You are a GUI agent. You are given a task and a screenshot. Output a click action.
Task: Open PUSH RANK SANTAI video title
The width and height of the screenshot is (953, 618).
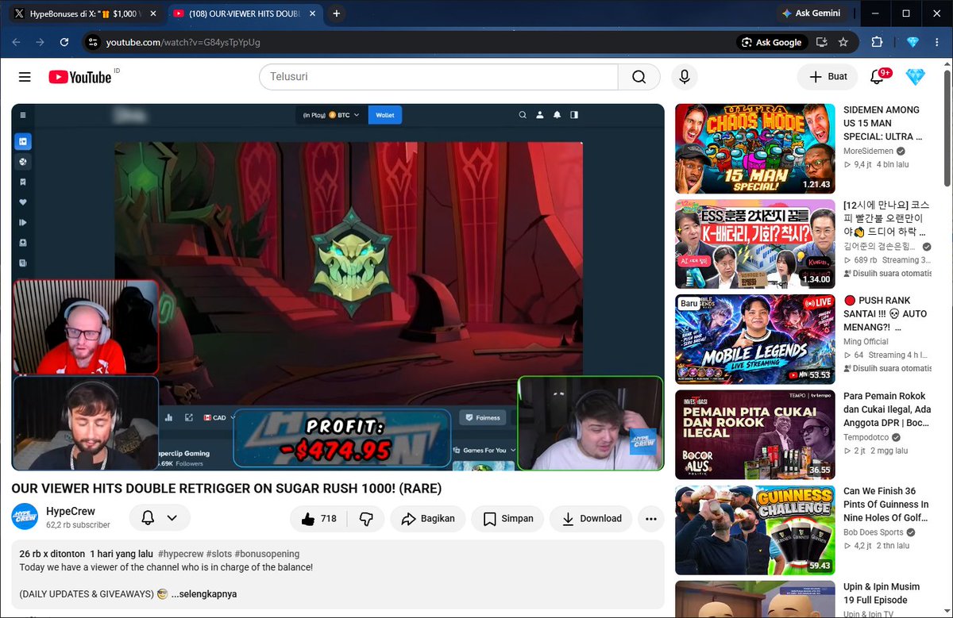tap(885, 313)
